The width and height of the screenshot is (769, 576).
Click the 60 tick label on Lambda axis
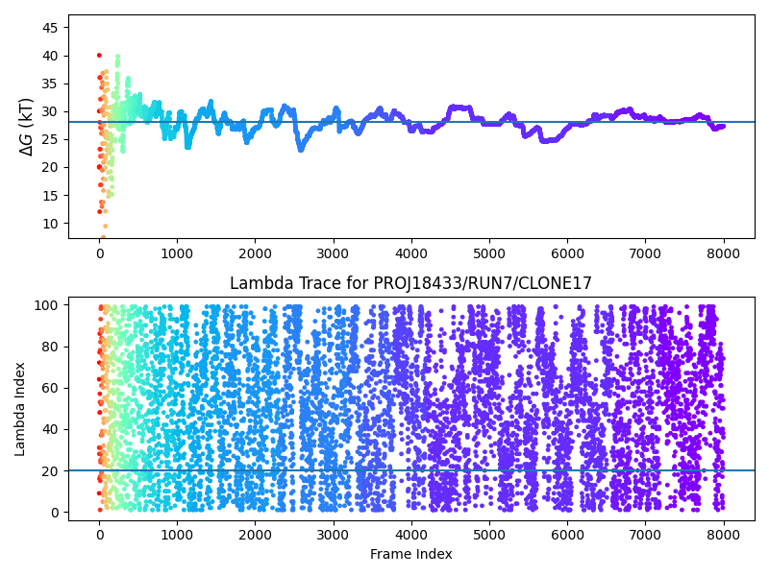tap(49, 388)
